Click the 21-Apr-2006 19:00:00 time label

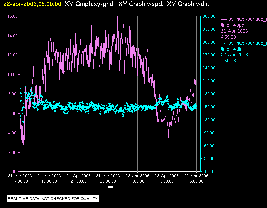[x=49, y=179]
